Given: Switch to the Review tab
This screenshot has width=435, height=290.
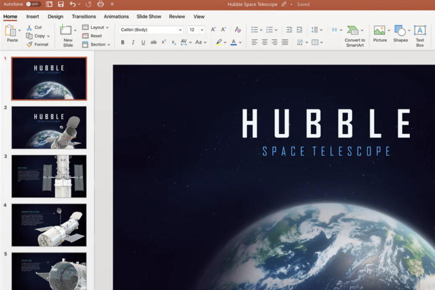Looking at the screenshot, I should (x=177, y=17).
